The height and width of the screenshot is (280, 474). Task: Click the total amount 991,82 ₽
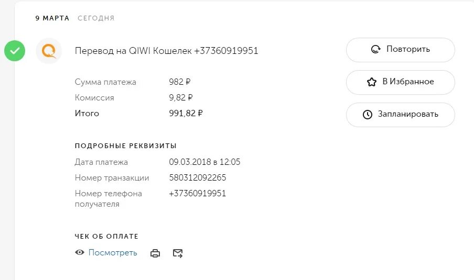tap(186, 113)
